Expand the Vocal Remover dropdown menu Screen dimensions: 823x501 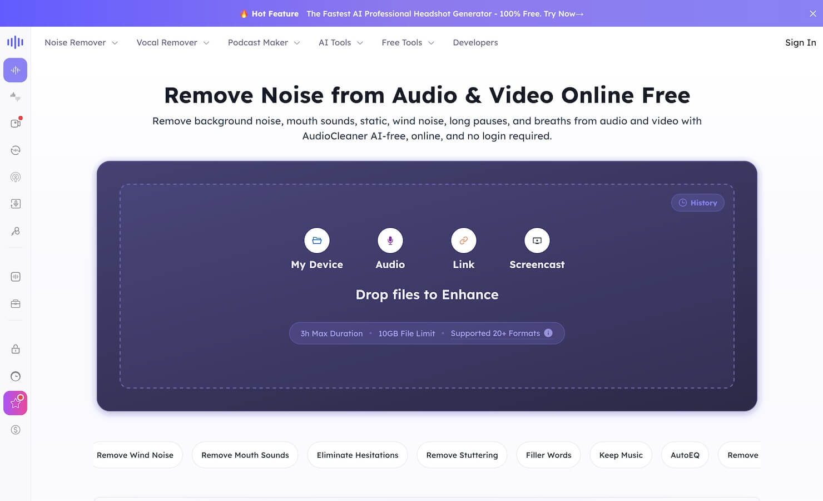pos(173,42)
